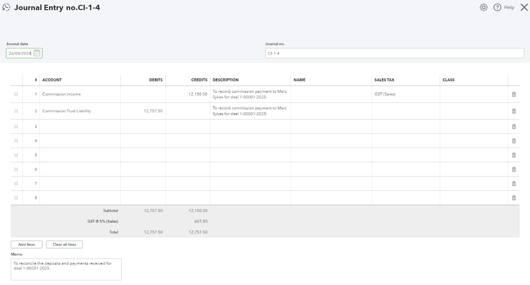Viewport: 530px width, 285px height.
Task: Edit the 12,757.50 debit on line 2
Action: pos(143,111)
